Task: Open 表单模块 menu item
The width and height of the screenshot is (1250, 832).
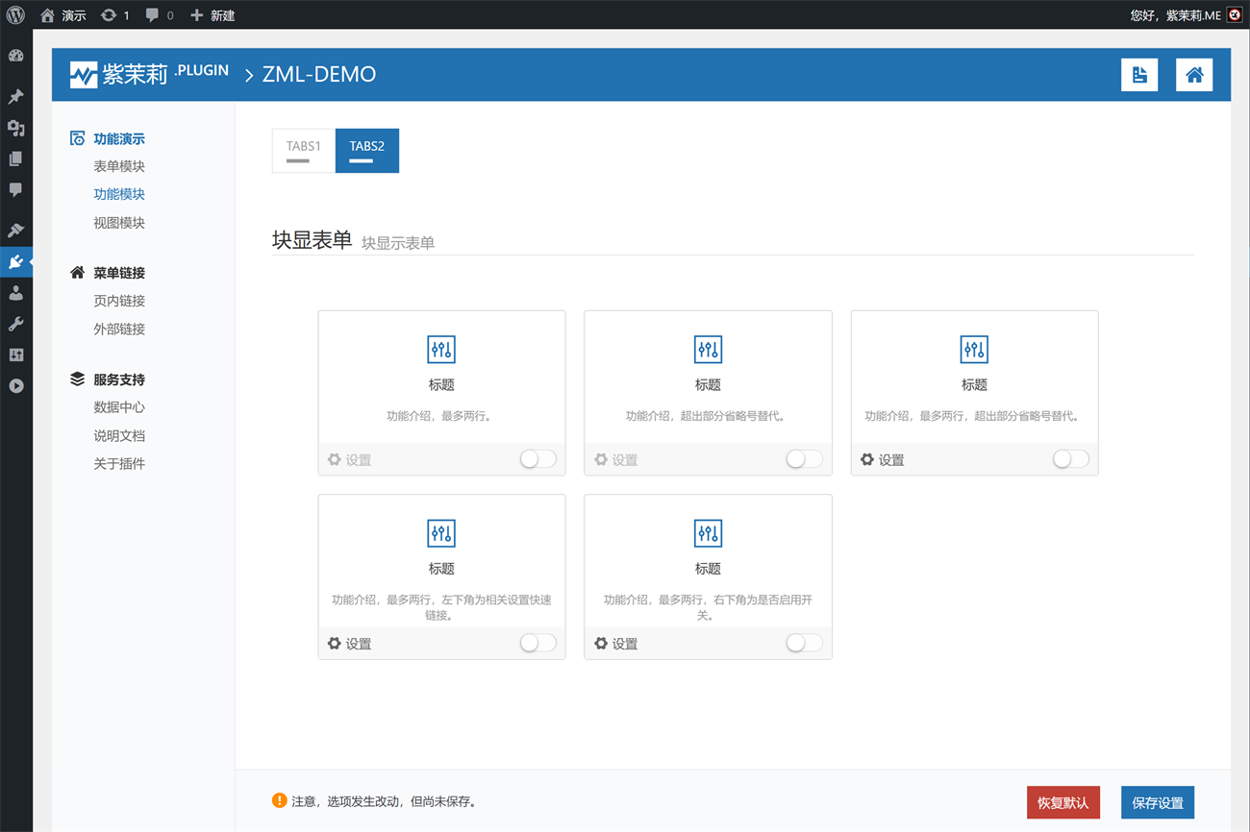Action: click(x=119, y=166)
